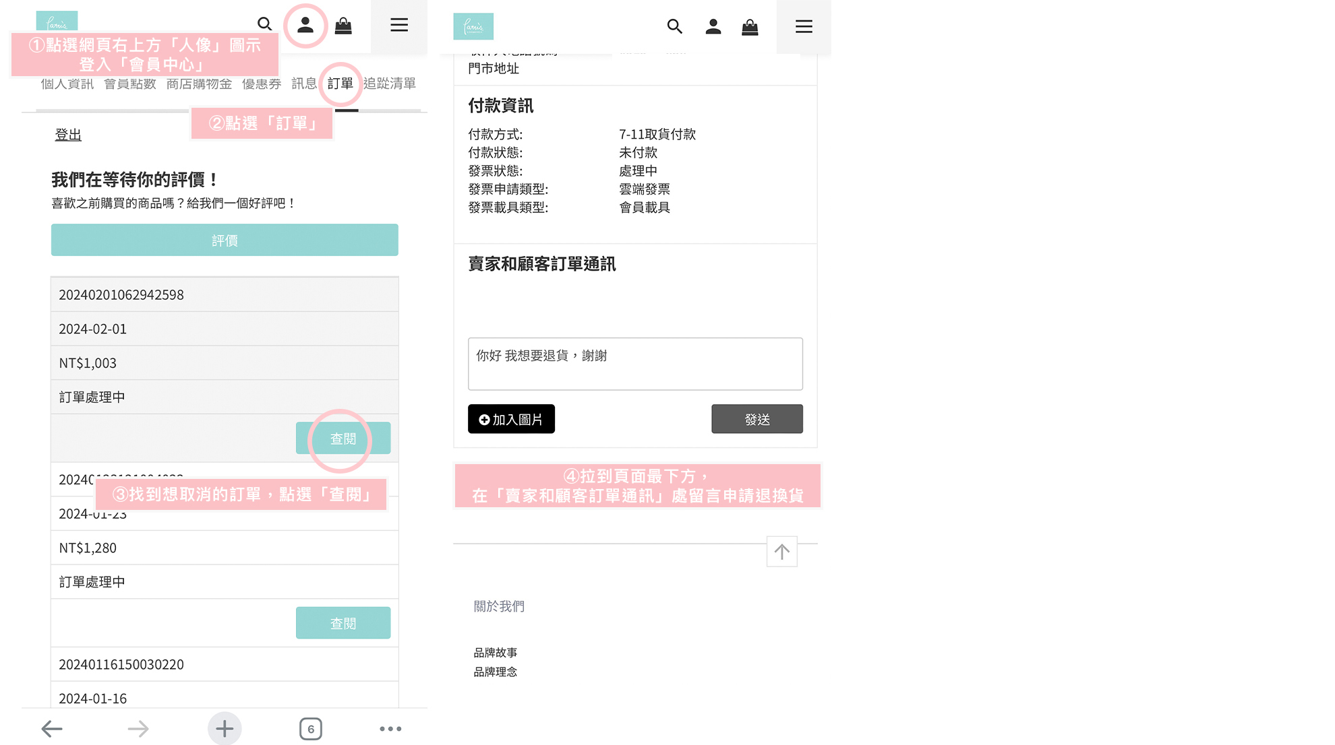
Task: Show open tabs counter showing 6
Action: coord(310,728)
